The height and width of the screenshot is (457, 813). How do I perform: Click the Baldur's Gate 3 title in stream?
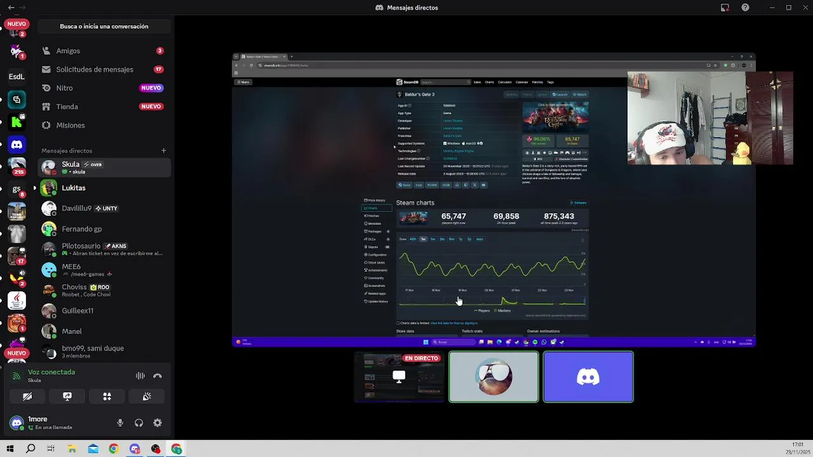[420, 95]
